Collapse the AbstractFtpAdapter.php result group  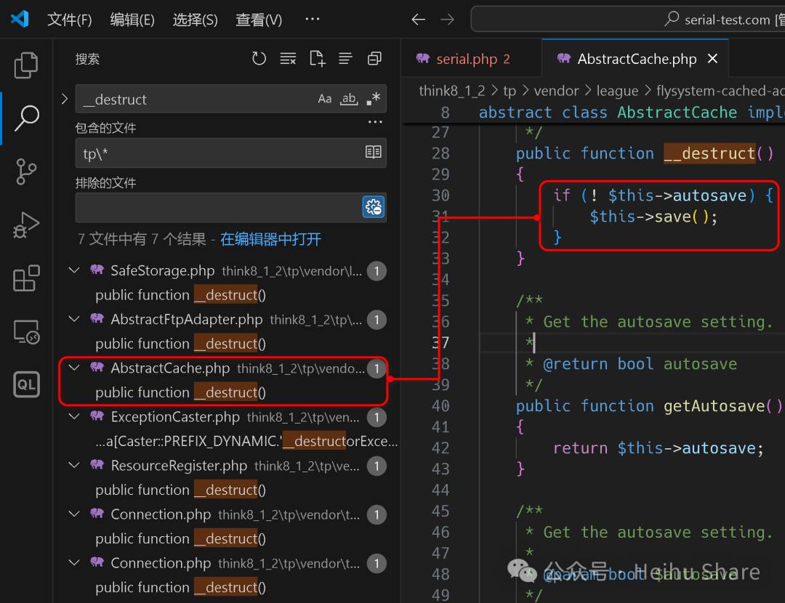pyautogui.click(x=74, y=319)
